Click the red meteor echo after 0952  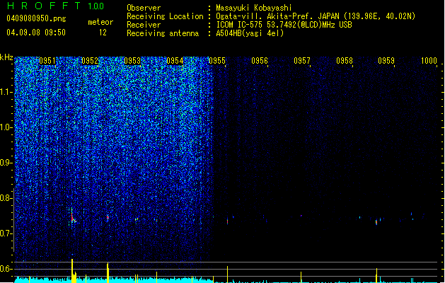pos(108,218)
